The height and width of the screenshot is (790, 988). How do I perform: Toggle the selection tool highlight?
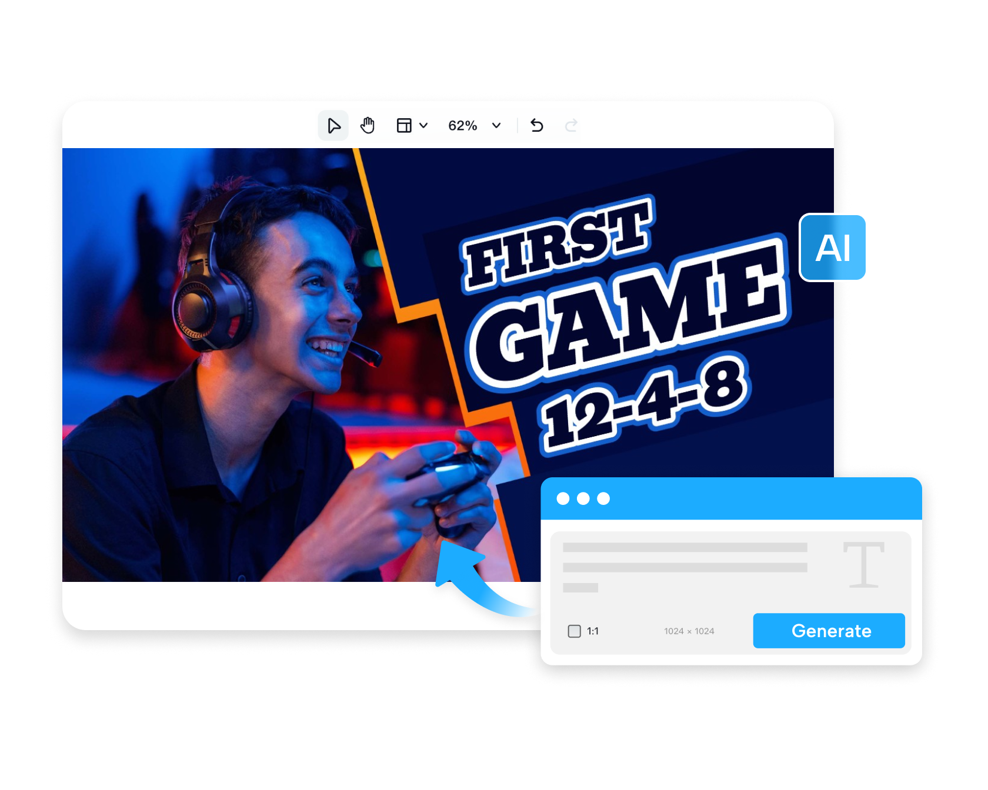click(x=333, y=125)
